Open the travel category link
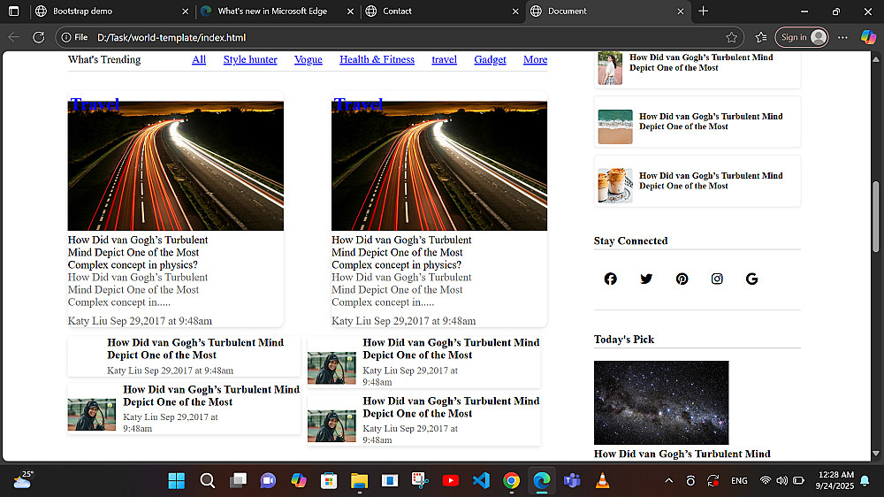This screenshot has width=884, height=497. (x=445, y=60)
